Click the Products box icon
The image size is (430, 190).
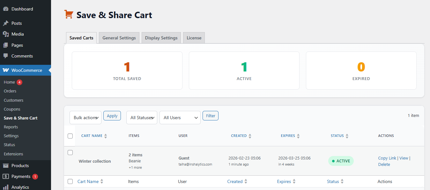pos(6,166)
